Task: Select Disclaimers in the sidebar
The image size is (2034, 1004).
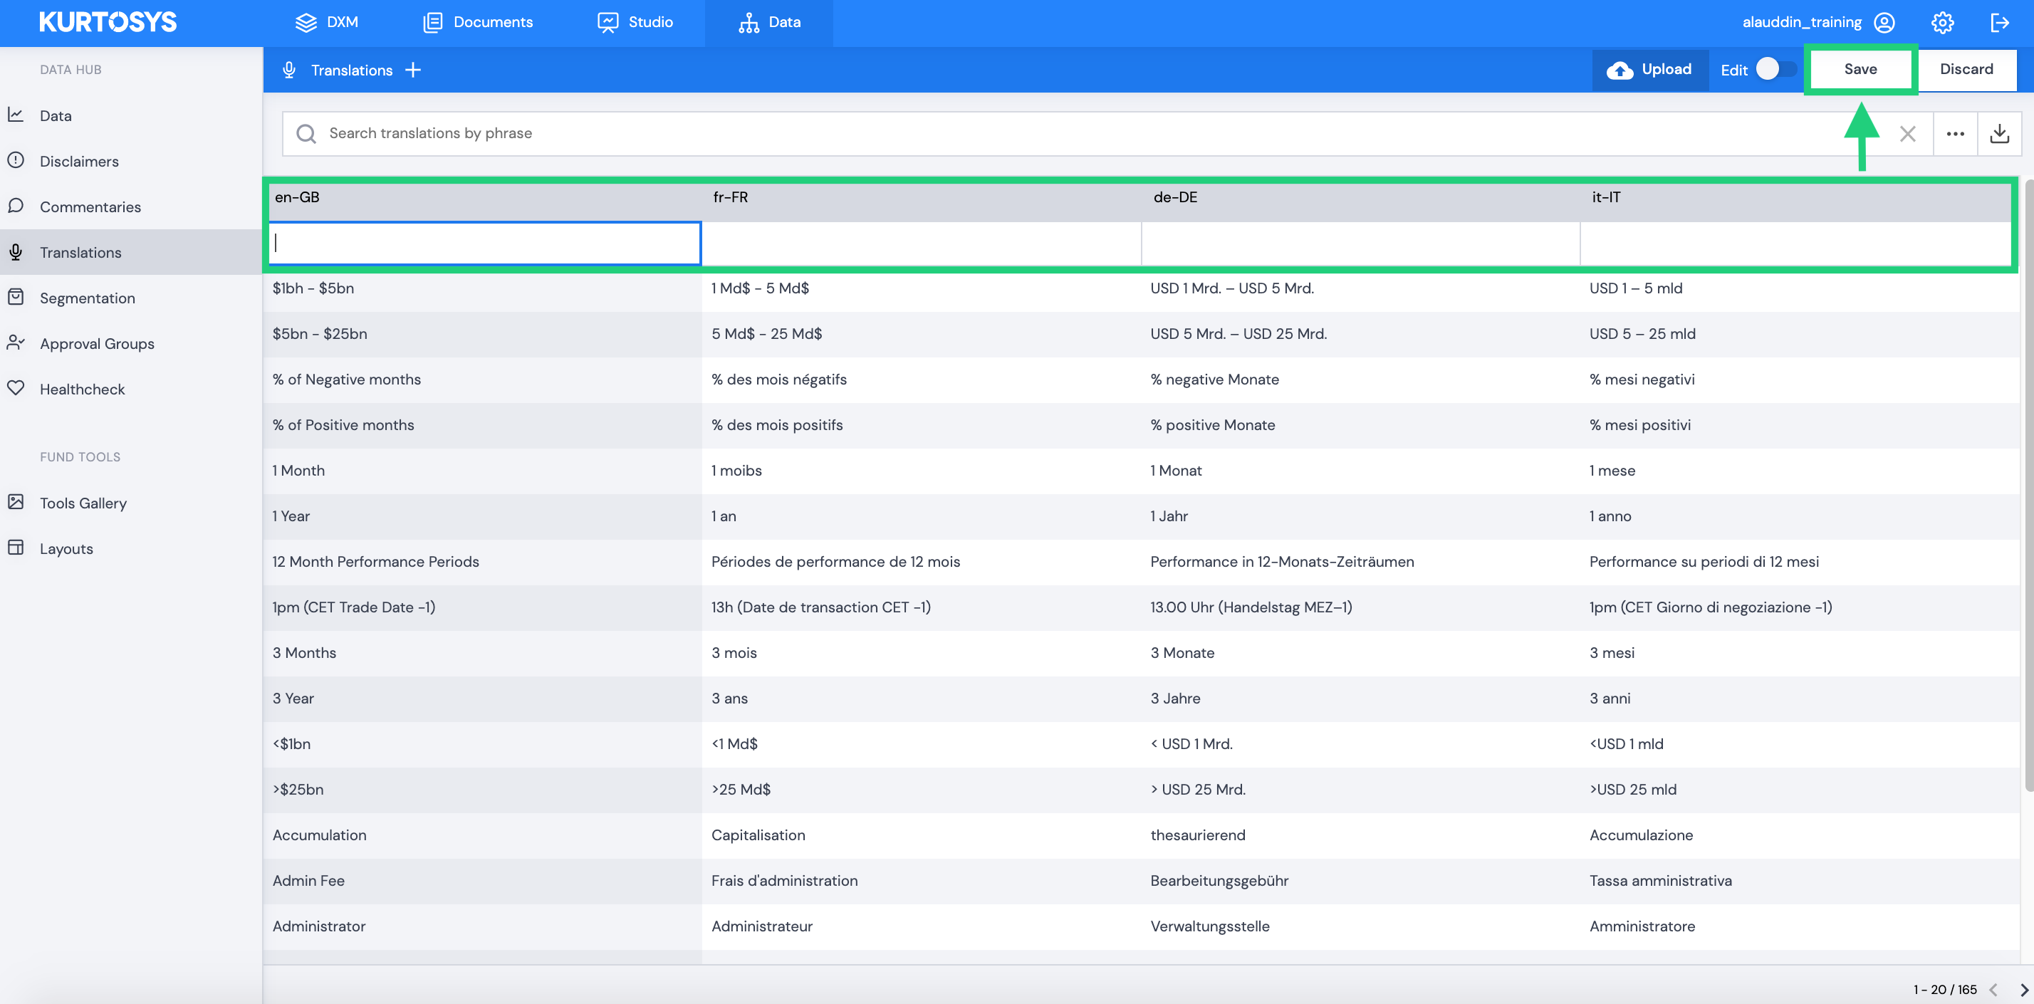Action: pyautogui.click(x=131, y=161)
